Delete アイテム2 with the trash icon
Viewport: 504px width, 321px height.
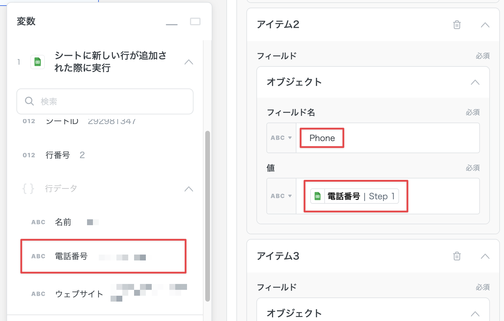point(457,25)
